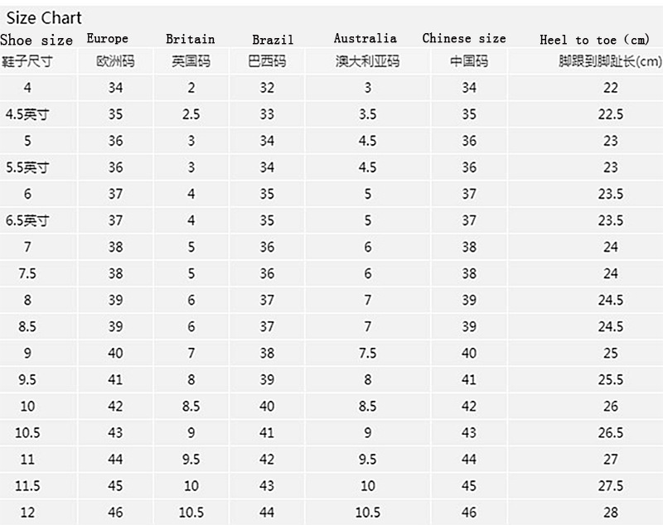Select Europe size 46 cell
The image size is (663, 525).
click(115, 513)
